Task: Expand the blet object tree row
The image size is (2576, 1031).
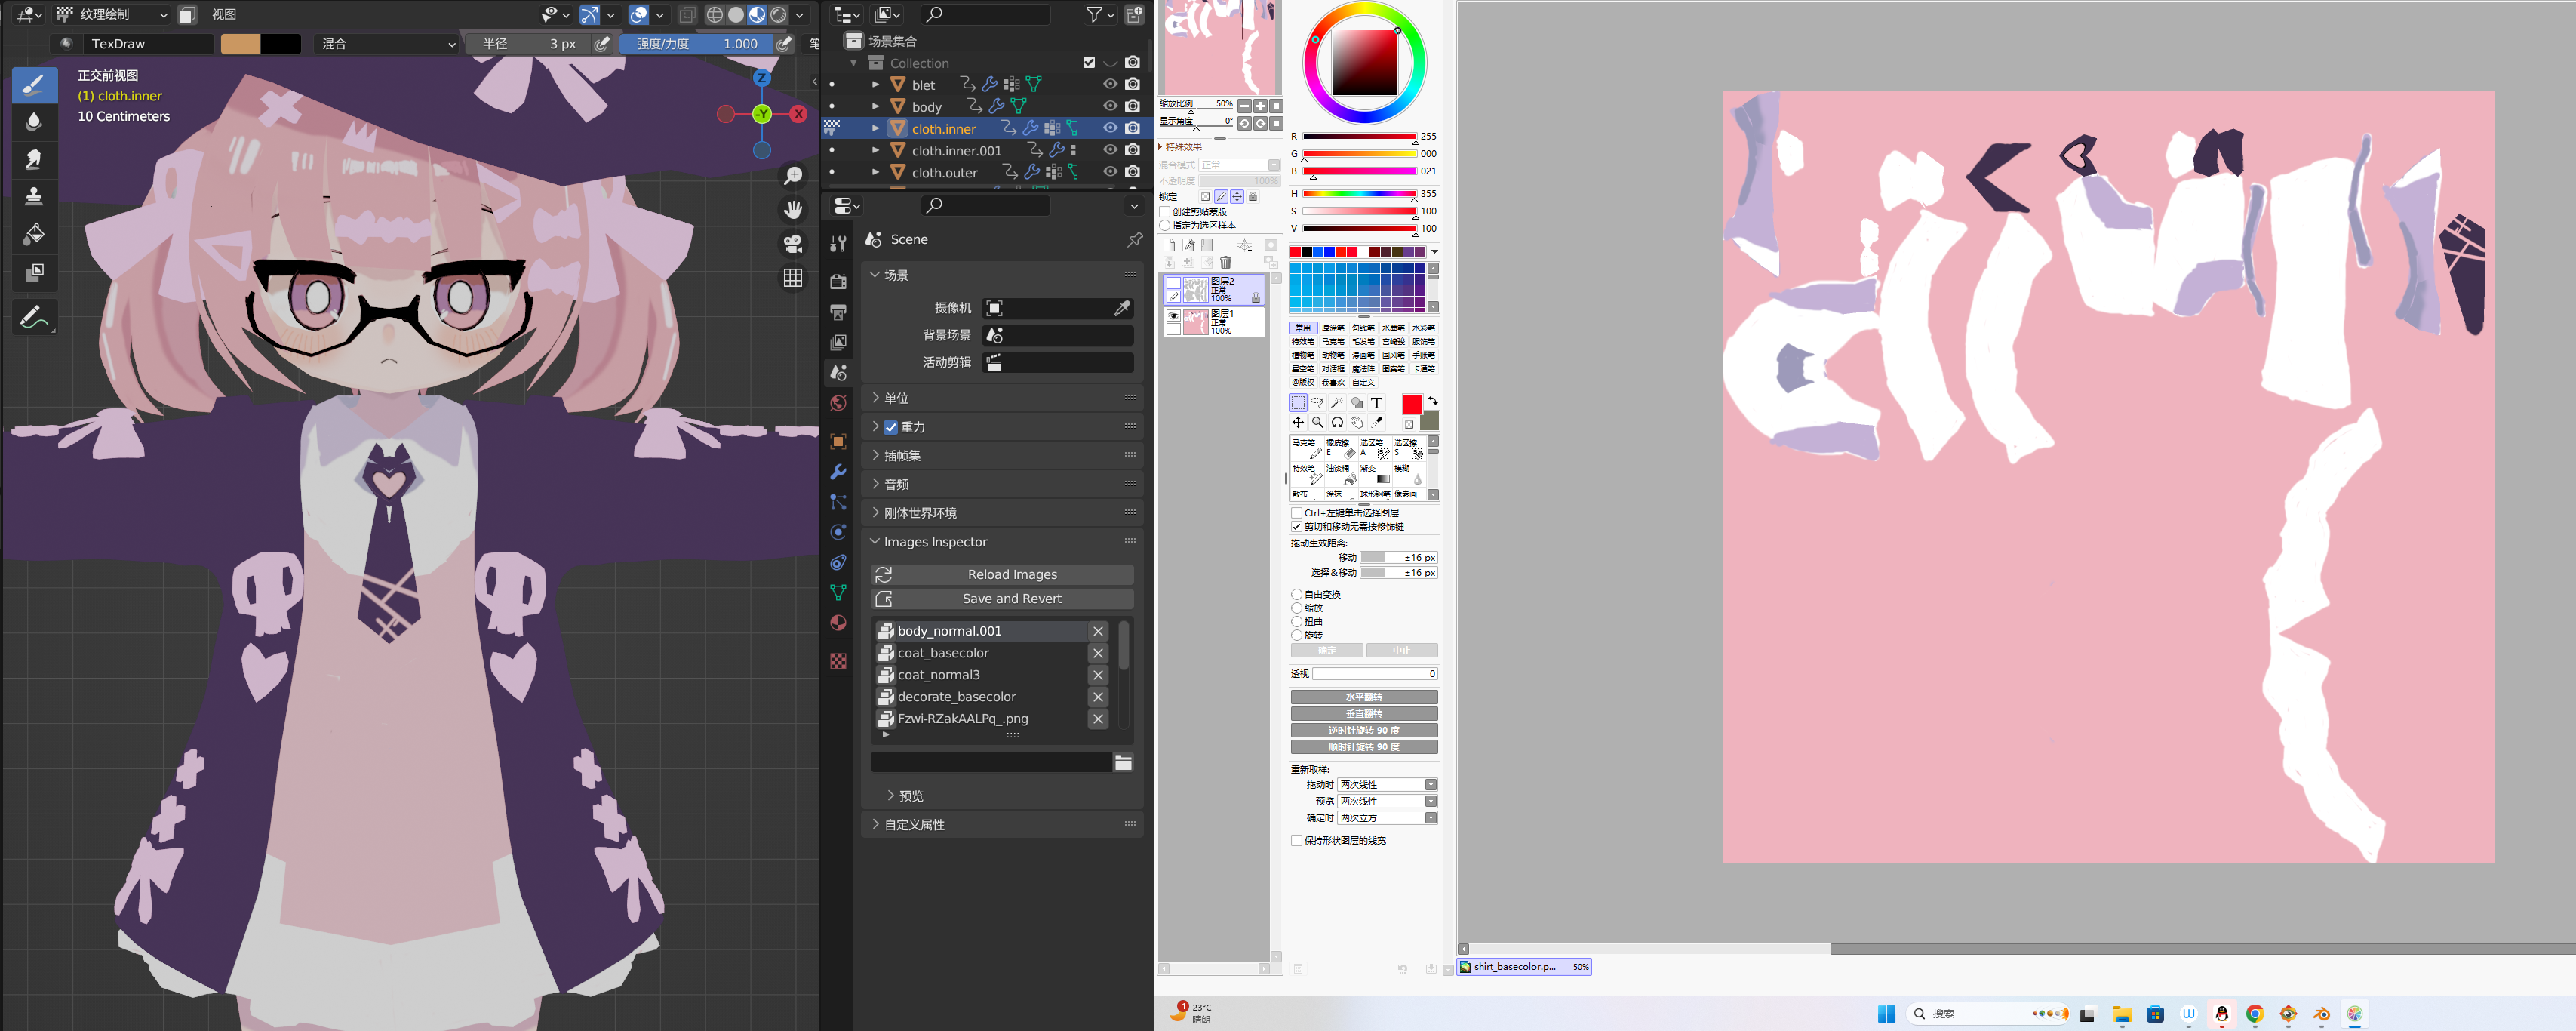Action: point(875,84)
